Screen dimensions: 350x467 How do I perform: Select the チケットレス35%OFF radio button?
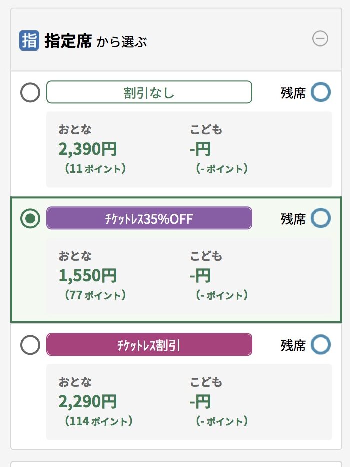(x=30, y=218)
